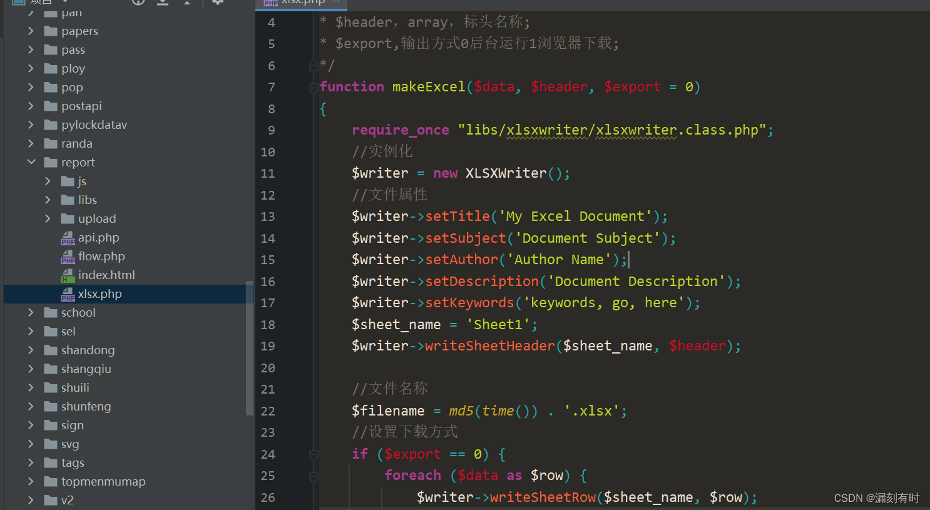930x510 pixels.
Task: Locate current file with the target icon
Action: [x=139, y=3]
